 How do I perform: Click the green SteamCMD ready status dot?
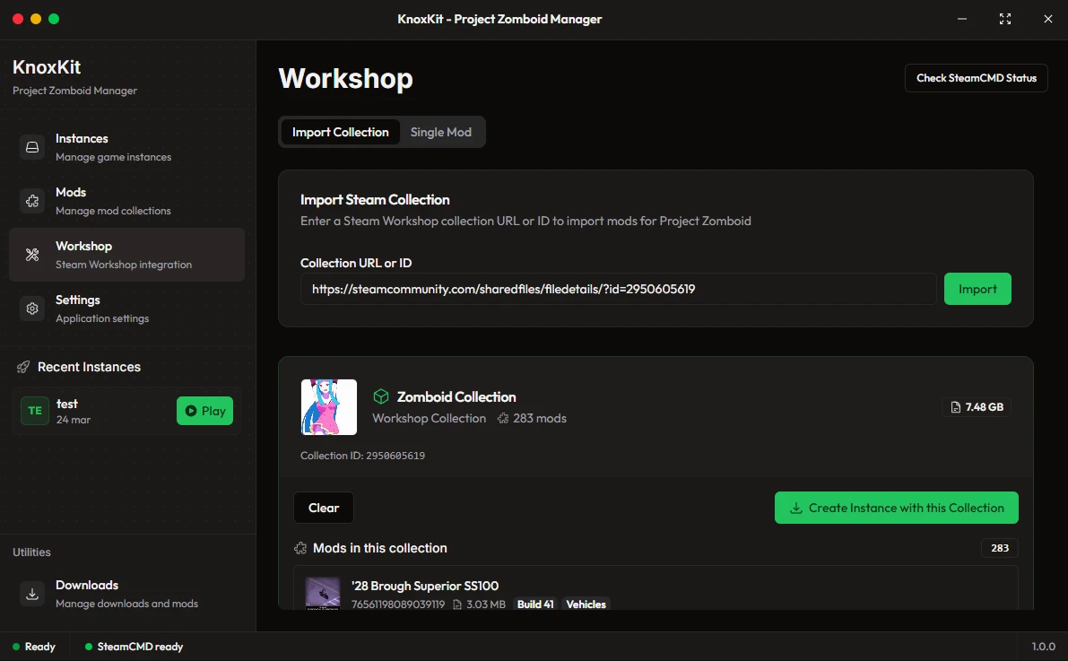(89, 647)
